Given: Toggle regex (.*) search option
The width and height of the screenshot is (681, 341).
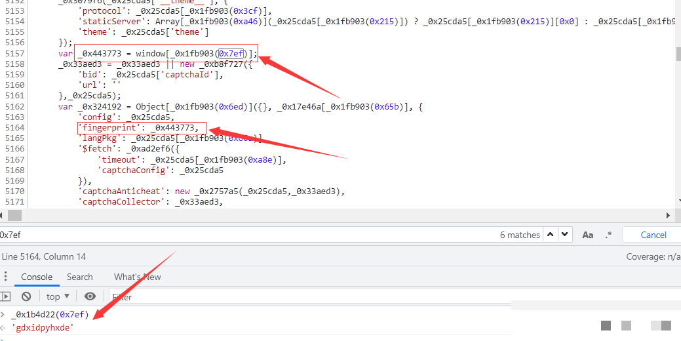Looking at the screenshot, I should [x=608, y=235].
